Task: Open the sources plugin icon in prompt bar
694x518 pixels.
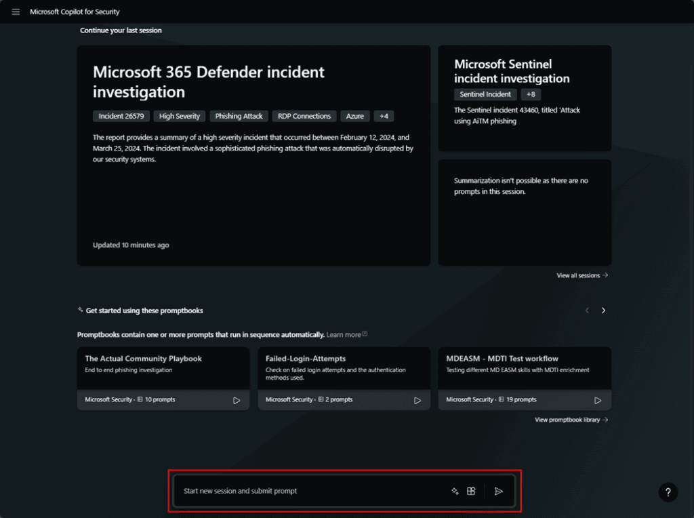Action: (471, 491)
